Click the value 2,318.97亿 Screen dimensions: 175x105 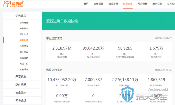(x=62, y=48)
